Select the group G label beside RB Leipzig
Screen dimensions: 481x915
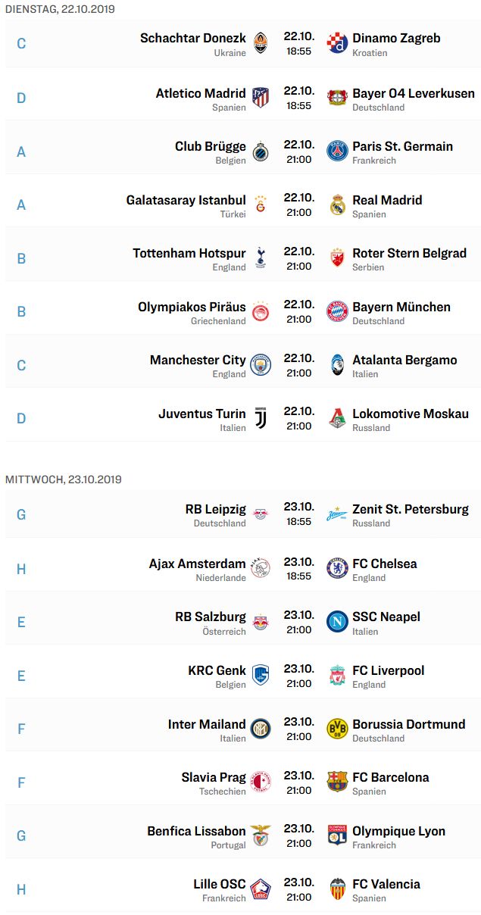[21, 515]
